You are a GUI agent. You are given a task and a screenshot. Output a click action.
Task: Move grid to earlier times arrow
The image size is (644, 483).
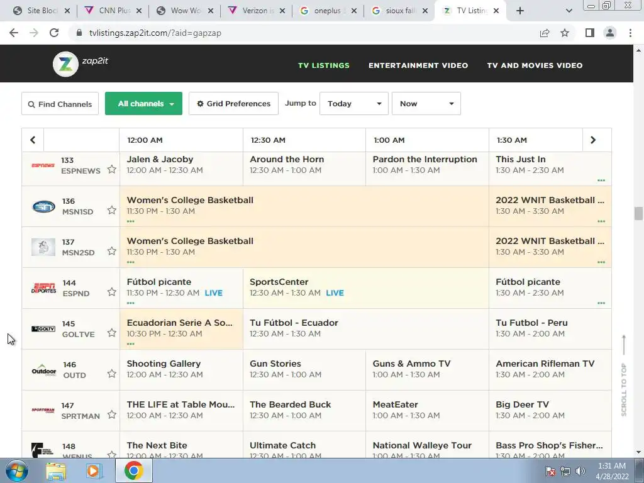click(x=33, y=140)
